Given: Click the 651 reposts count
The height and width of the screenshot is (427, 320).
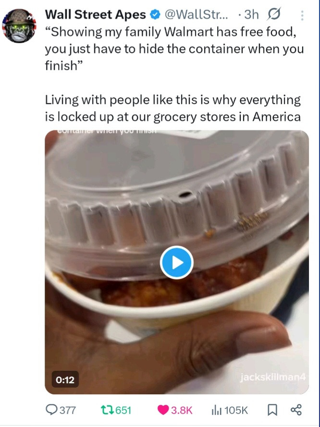Looking at the screenshot, I should tap(123, 410).
